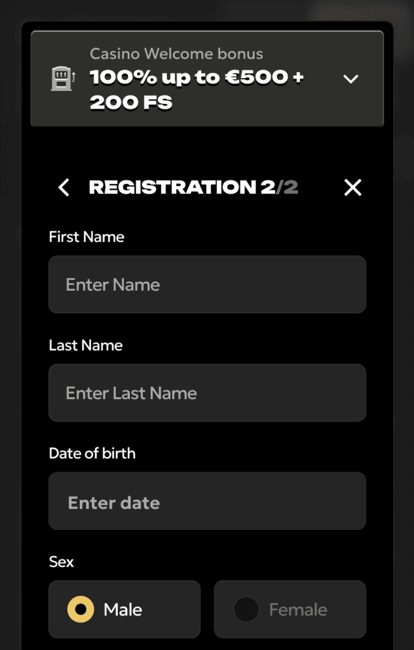Expand the Casino Welcome bonus chevron
This screenshot has width=414, height=650.
click(351, 79)
